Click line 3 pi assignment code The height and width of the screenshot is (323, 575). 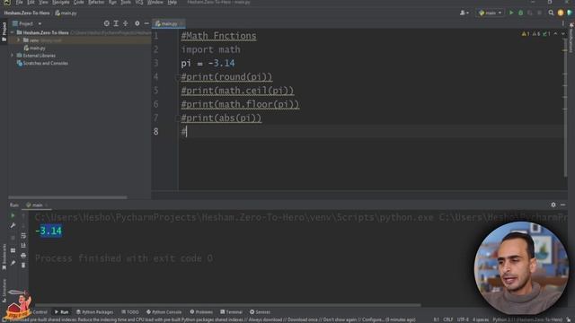pos(208,63)
